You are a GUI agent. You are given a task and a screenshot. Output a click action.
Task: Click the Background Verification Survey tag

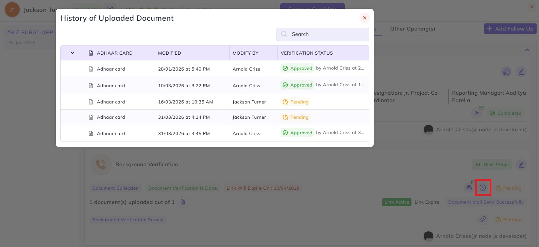tap(128, 220)
